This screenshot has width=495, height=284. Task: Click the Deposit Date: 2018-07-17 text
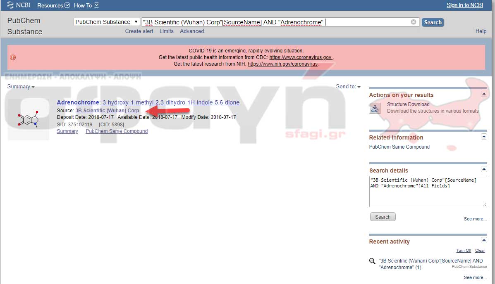tap(85, 117)
